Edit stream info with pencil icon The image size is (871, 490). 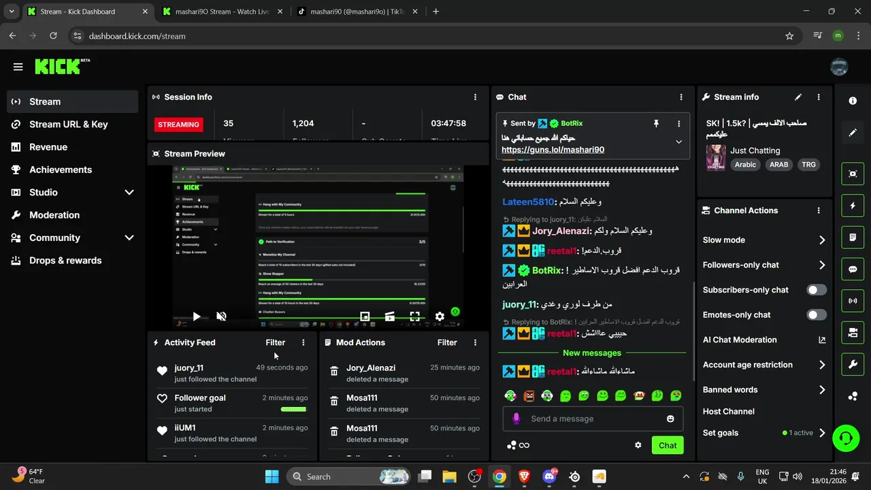798,97
